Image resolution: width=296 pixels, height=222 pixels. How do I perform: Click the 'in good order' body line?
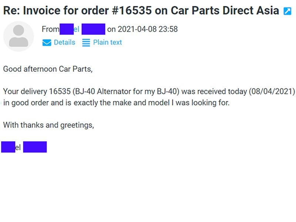(116, 103)
